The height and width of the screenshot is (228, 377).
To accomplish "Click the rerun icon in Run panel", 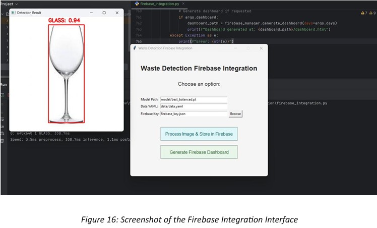I will 3,94.
